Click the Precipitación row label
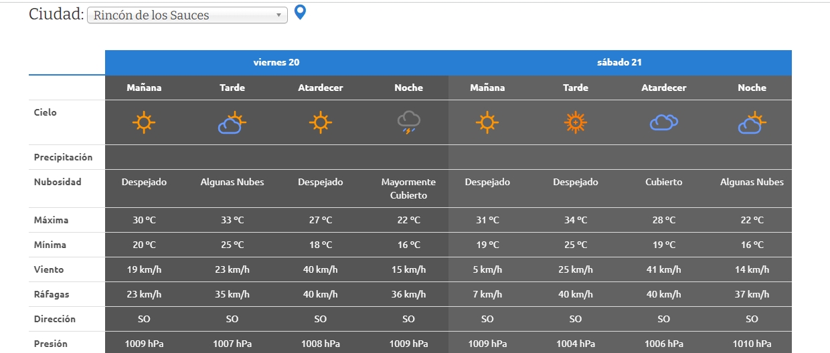The height and width of the screenshot is (353, 830). (63, 157)
